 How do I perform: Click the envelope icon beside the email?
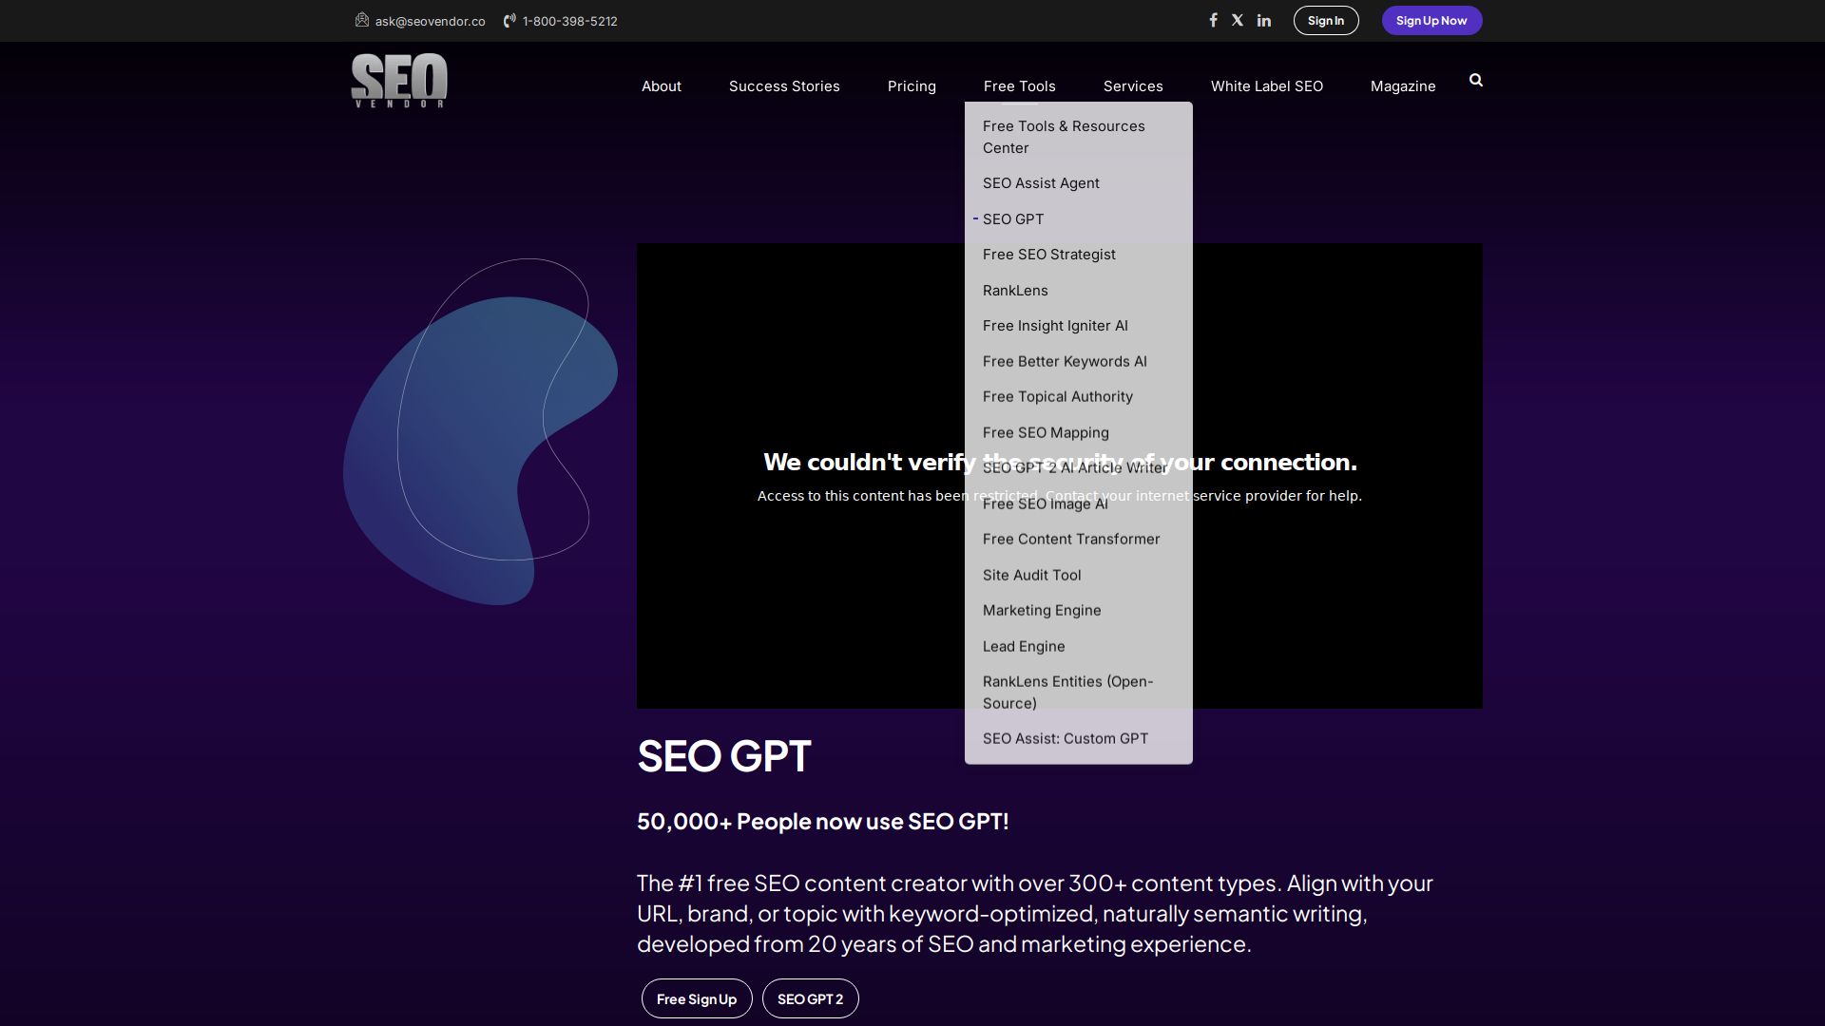click(x=361, y=20)
